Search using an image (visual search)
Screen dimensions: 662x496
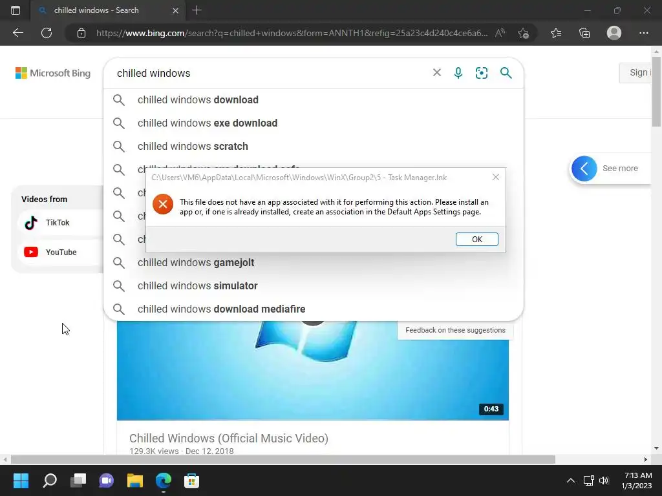click(481, 73)
